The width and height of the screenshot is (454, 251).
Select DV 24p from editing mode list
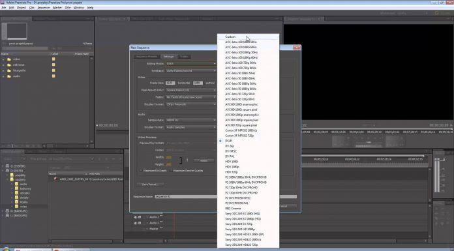click(x=248, y=146)
